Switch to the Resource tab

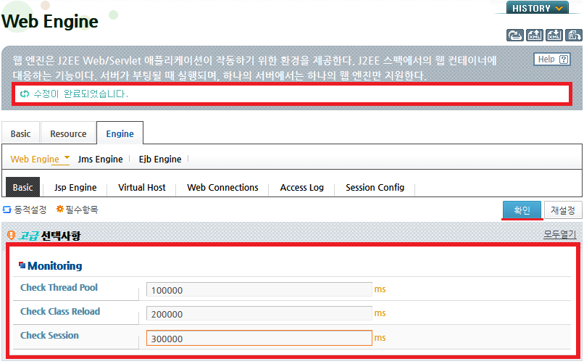pos(68,133)
